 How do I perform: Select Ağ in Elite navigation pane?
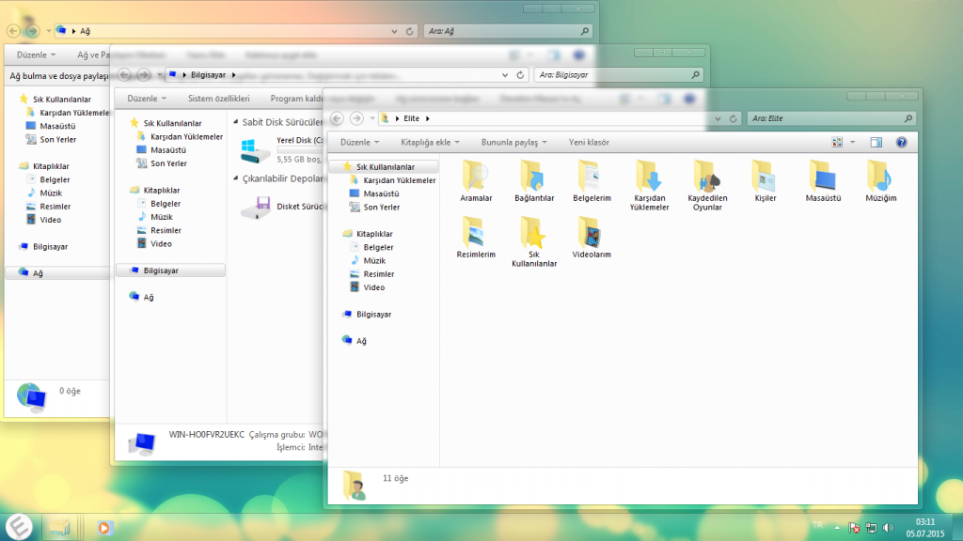360,340
